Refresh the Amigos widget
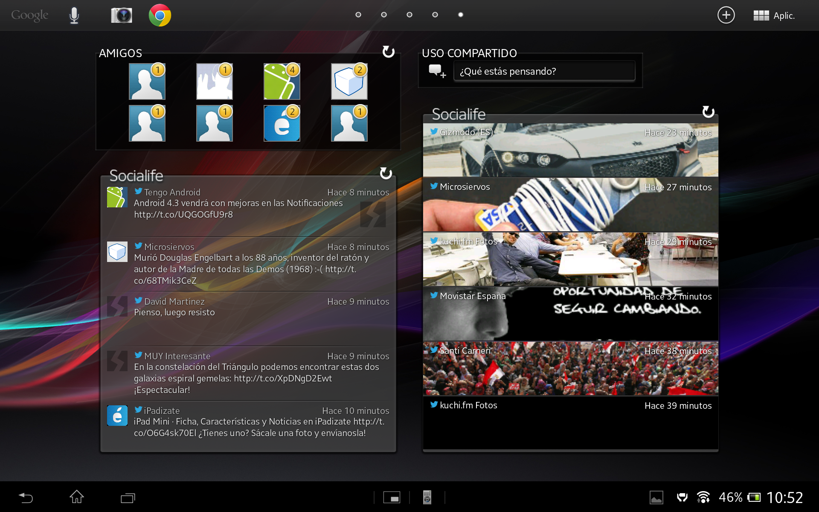819x512 pixels. [x=388, y=52]
